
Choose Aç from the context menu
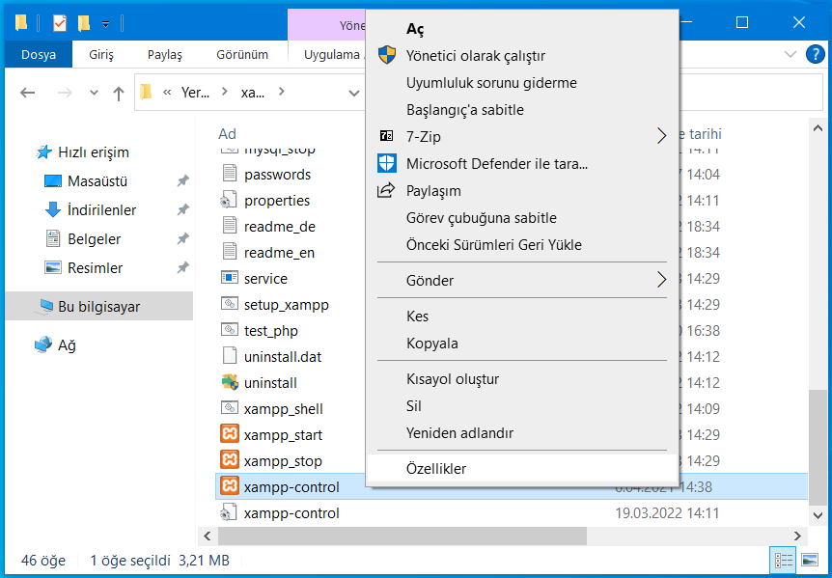(x=522, y=28)
